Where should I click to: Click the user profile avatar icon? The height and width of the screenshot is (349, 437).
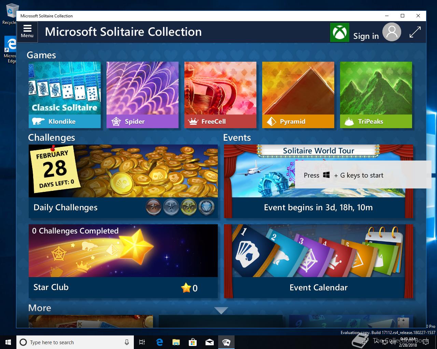(392, 32)
